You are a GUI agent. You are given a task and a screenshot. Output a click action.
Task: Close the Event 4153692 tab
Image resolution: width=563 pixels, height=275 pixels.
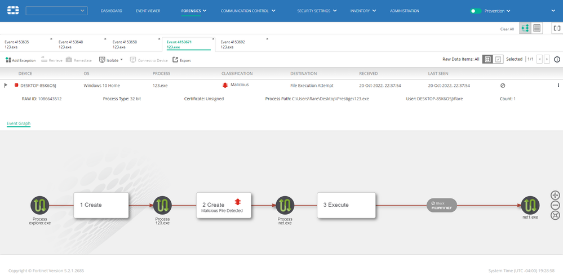coord(267,39)
